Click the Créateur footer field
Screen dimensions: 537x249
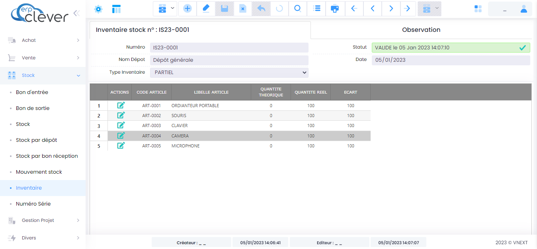[191, 242]
